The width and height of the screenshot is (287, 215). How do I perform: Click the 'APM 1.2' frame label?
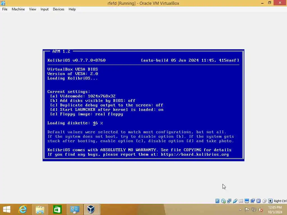(61, 52)
